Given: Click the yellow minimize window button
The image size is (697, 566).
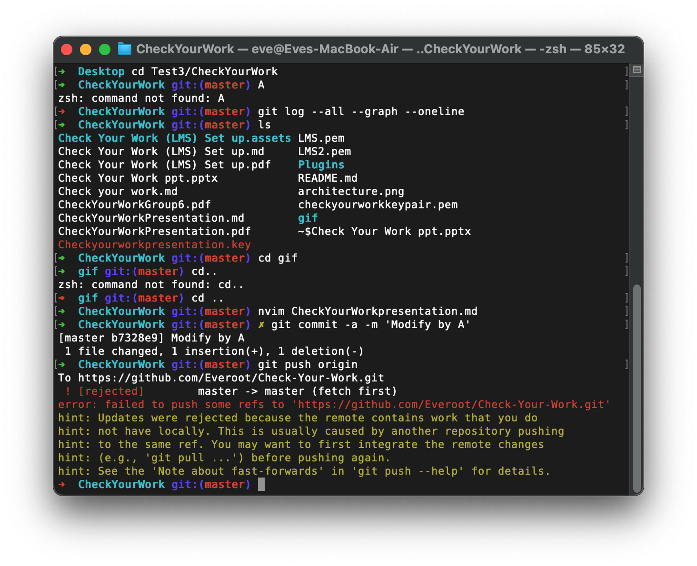Looking at the screenshot, I should tap(86, 49).
